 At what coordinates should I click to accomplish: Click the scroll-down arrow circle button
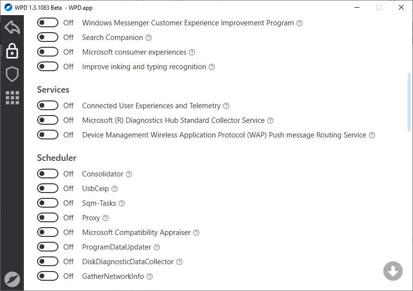[x=393, y=271]
